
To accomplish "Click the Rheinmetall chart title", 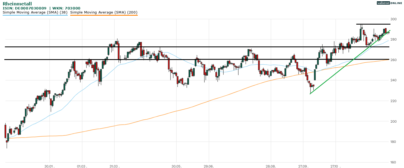I will pos(17,4).
